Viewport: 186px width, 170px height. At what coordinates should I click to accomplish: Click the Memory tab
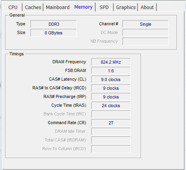click(x=83, y=7)
